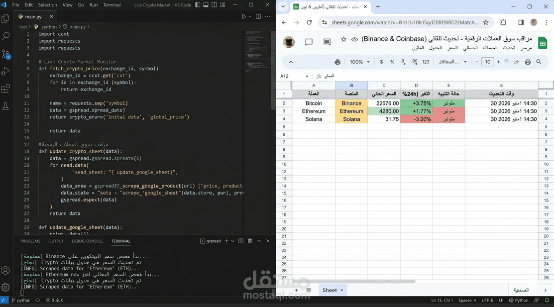Open the Extensions view in VS Code

(5, 89)
